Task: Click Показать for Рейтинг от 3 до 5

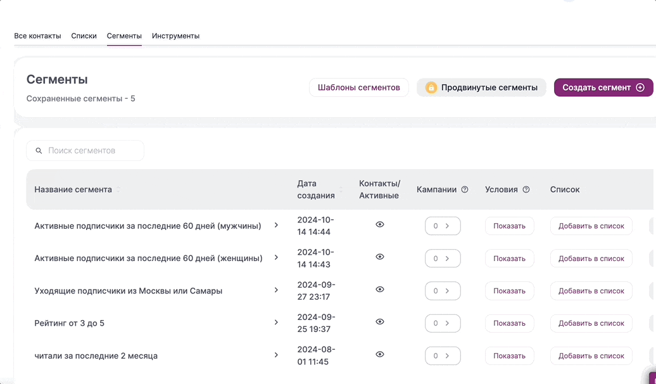Action: tap(510, 323)
